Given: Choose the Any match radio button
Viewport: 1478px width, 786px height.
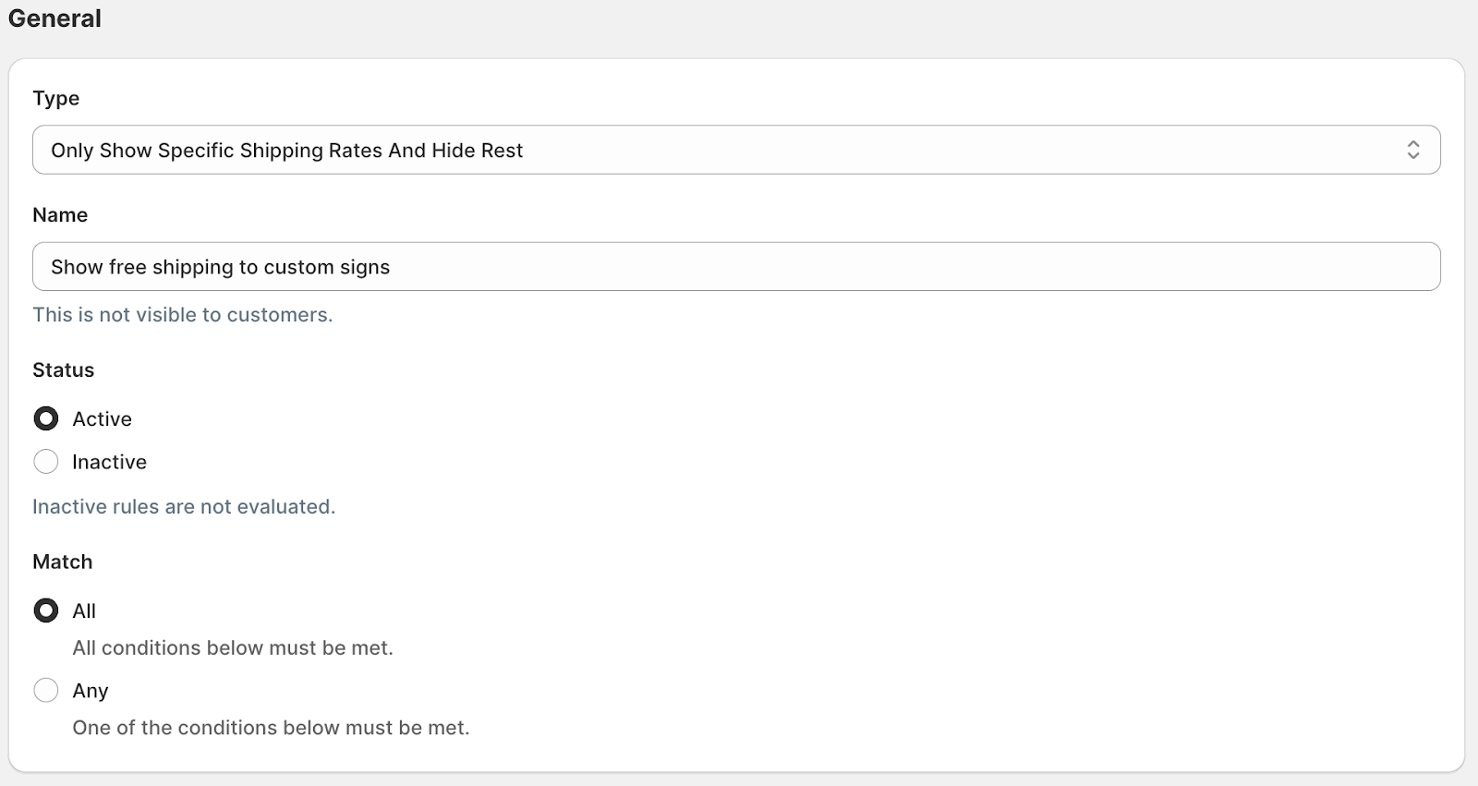Looking at the screenshot, I should [x=46, y=690].
